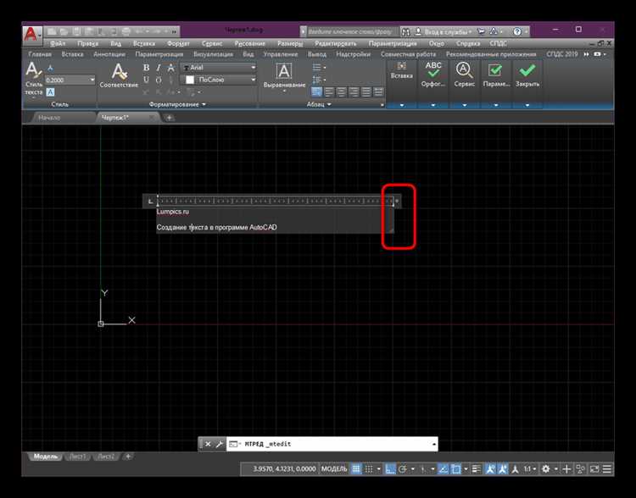Screen dimensions: 636x498
Task: Add a new layout with plus
Action: 128,456
